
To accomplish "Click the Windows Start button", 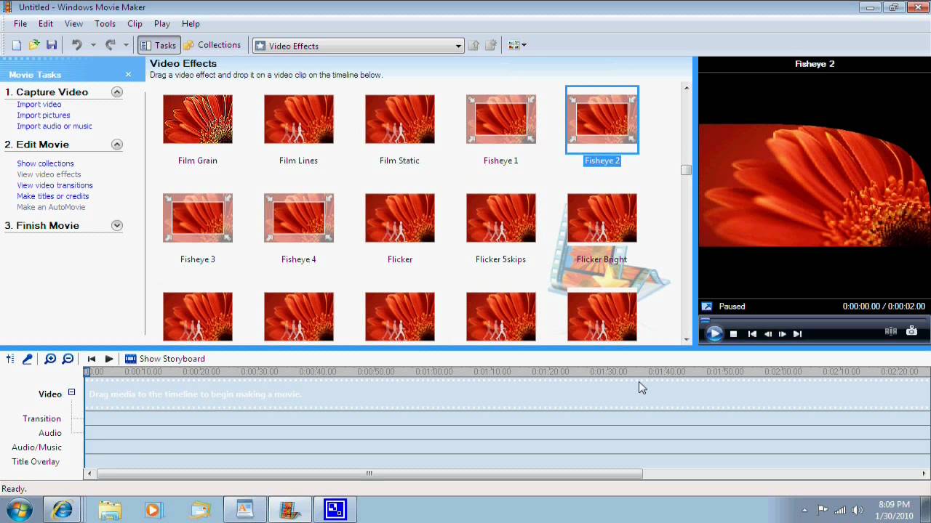I will tap(20, 510).
